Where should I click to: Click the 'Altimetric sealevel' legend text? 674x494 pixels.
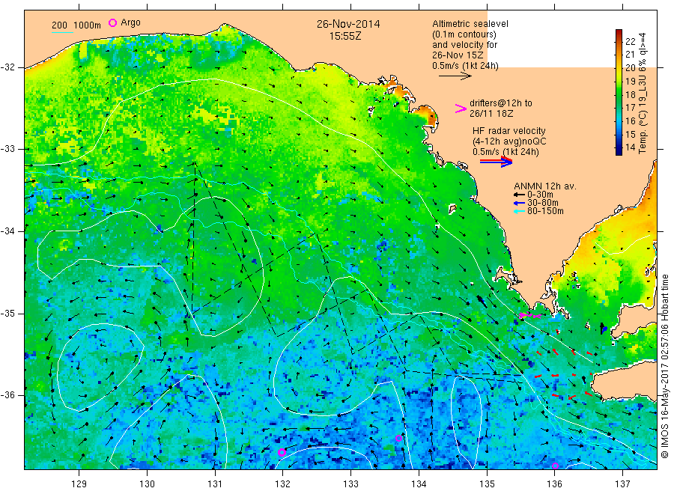470,24
